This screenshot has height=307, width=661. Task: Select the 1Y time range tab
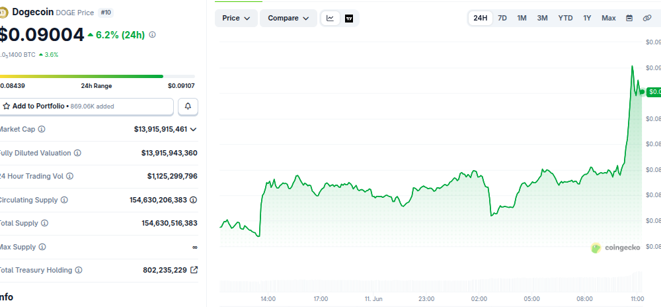coord(587,18)
